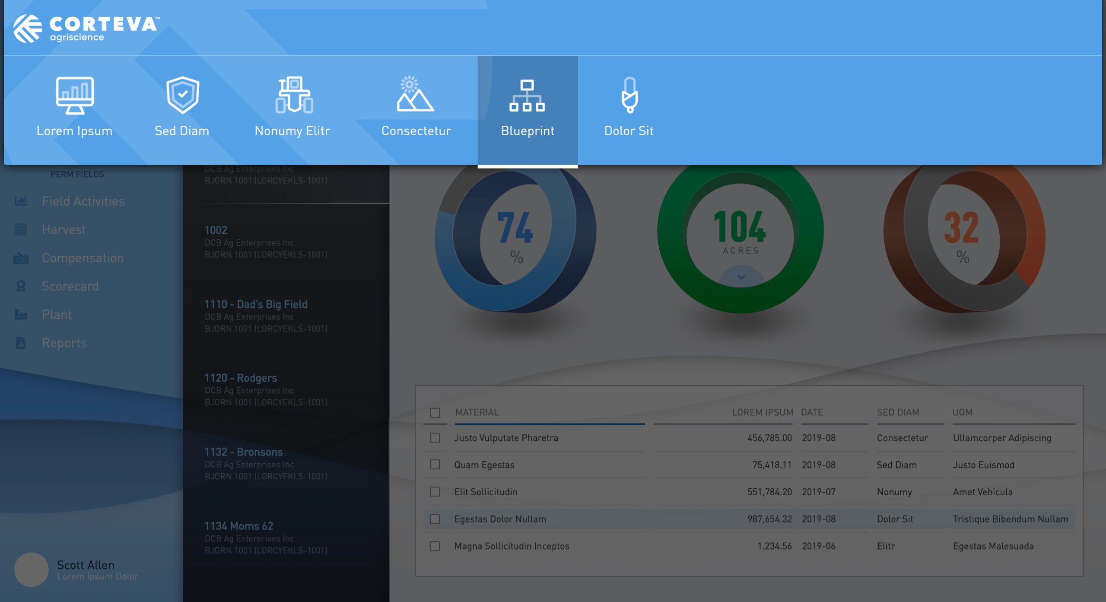
Task: Open Scorecard from the sidebar
Action: [70, 286]
